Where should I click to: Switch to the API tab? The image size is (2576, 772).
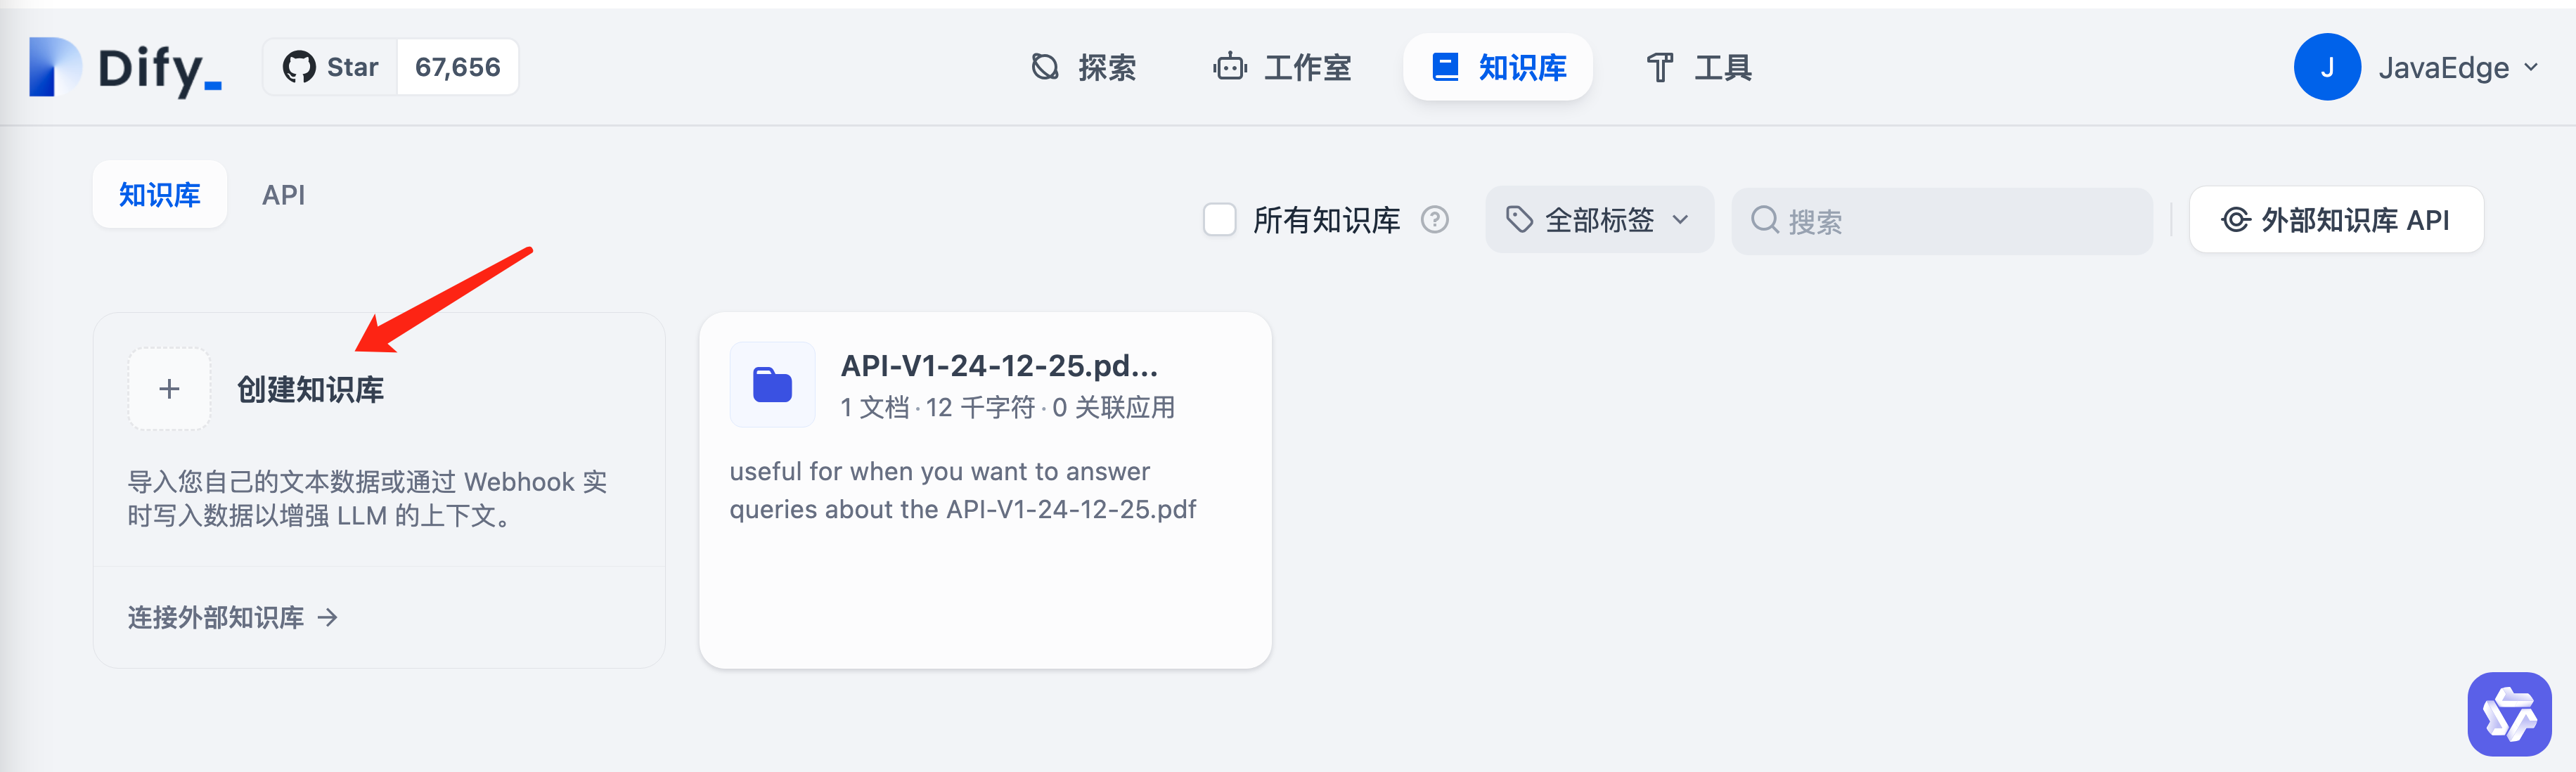click(x=283, y=194)
